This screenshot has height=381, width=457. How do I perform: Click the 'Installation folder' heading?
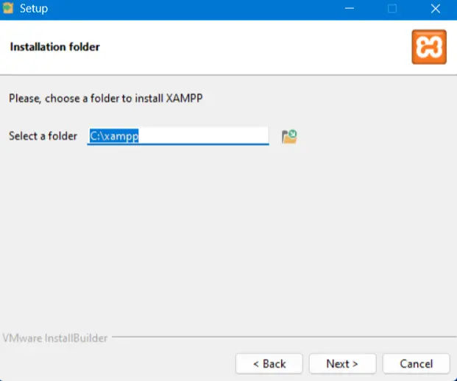point(54,47)
